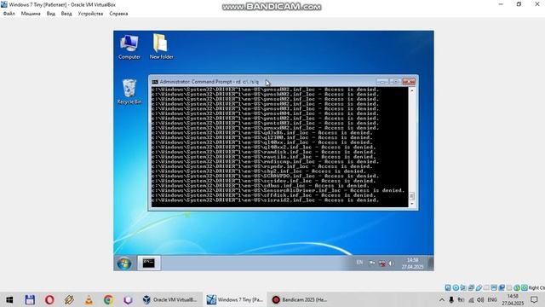
Task: Open the host Windows Start button
Action: tap(9, 299)
